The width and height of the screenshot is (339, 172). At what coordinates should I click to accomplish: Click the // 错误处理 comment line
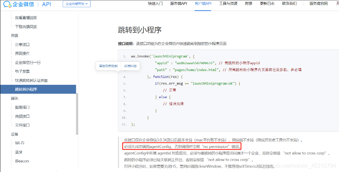pyautogui.click(x=173, y=104)
